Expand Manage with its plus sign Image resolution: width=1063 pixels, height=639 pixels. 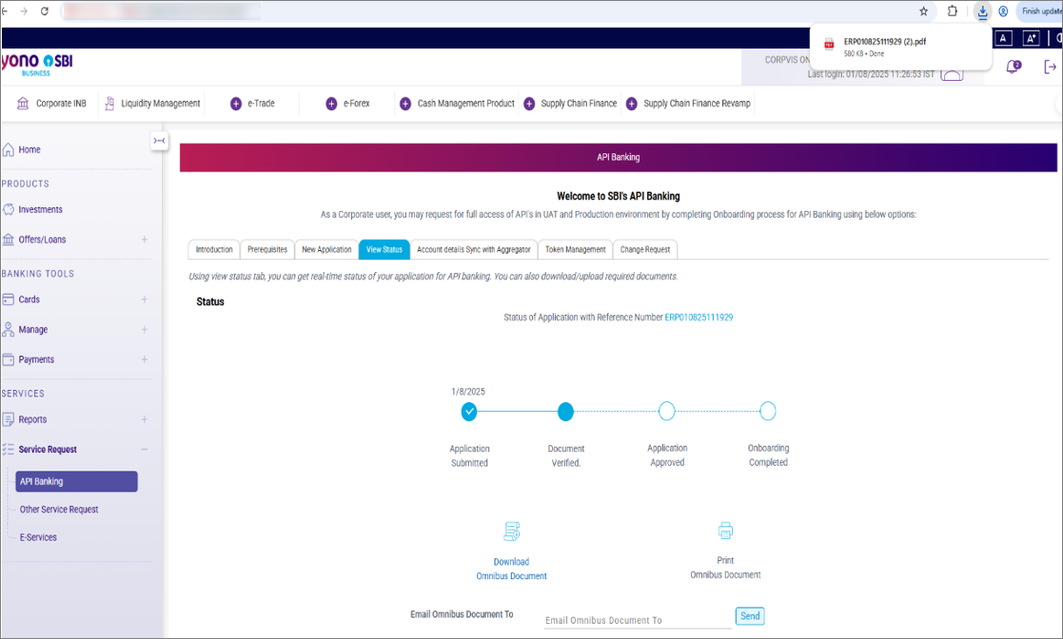[x=145, y=329]
